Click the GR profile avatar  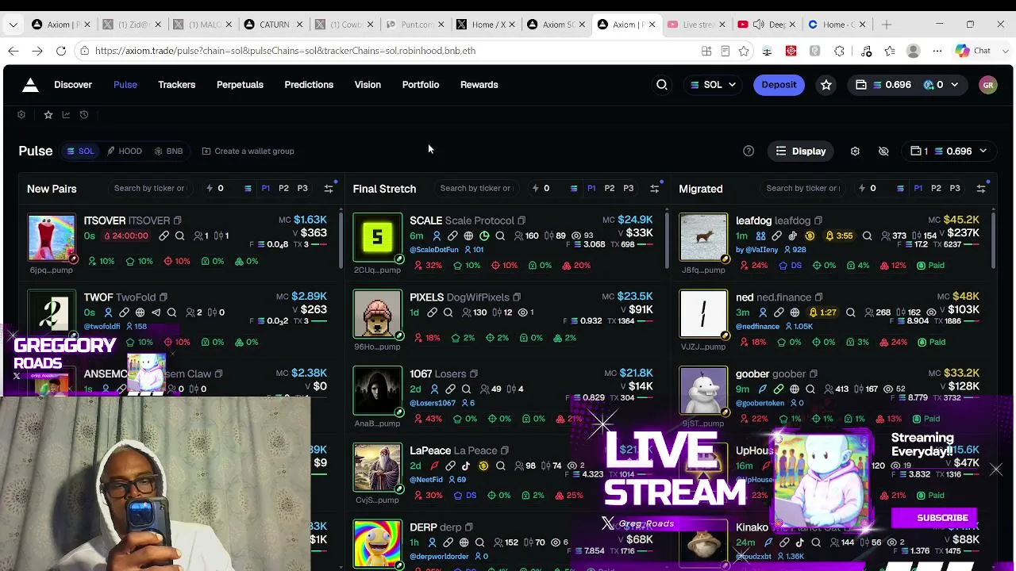point(988,85)
